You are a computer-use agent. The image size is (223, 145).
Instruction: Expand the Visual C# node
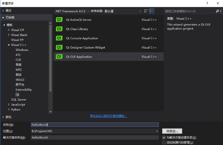[x=9, y=30]
